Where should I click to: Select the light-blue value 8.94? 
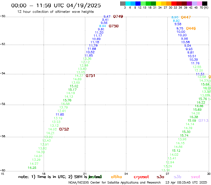(103, 26)
